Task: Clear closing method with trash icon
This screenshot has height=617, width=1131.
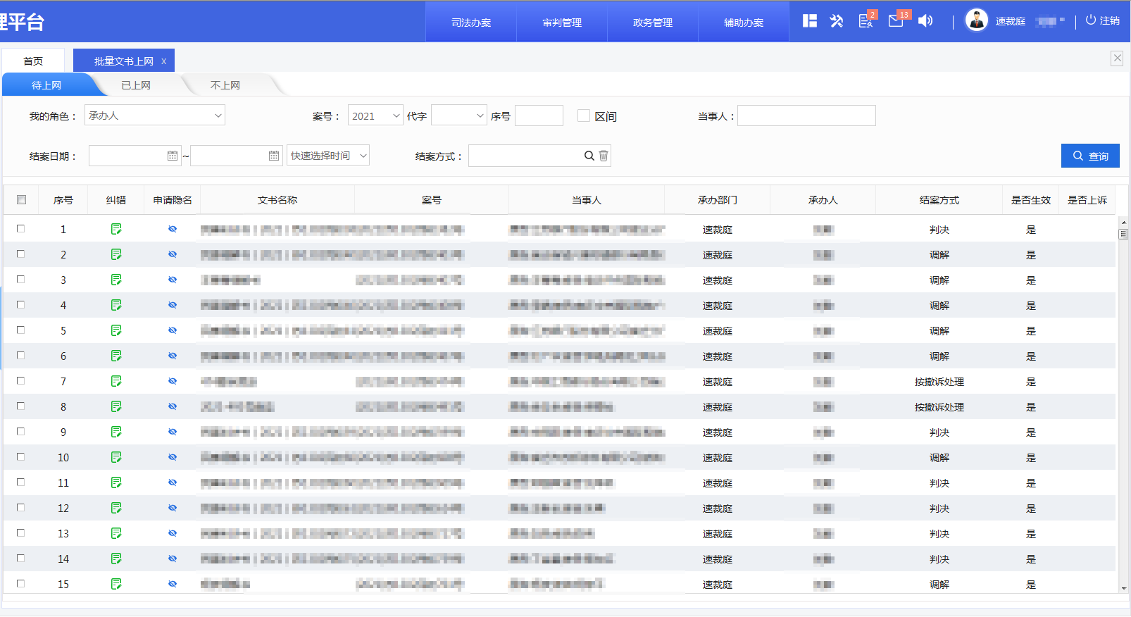Action: [604, 156]
